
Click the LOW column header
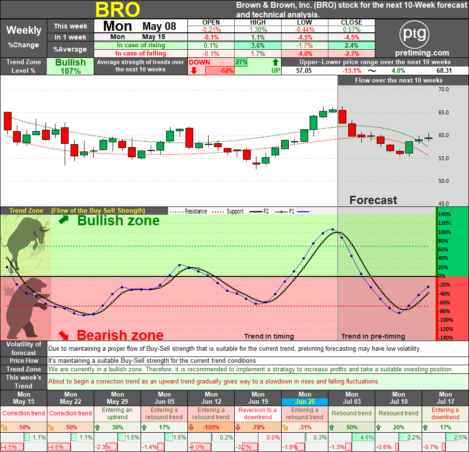coord(304,22)
